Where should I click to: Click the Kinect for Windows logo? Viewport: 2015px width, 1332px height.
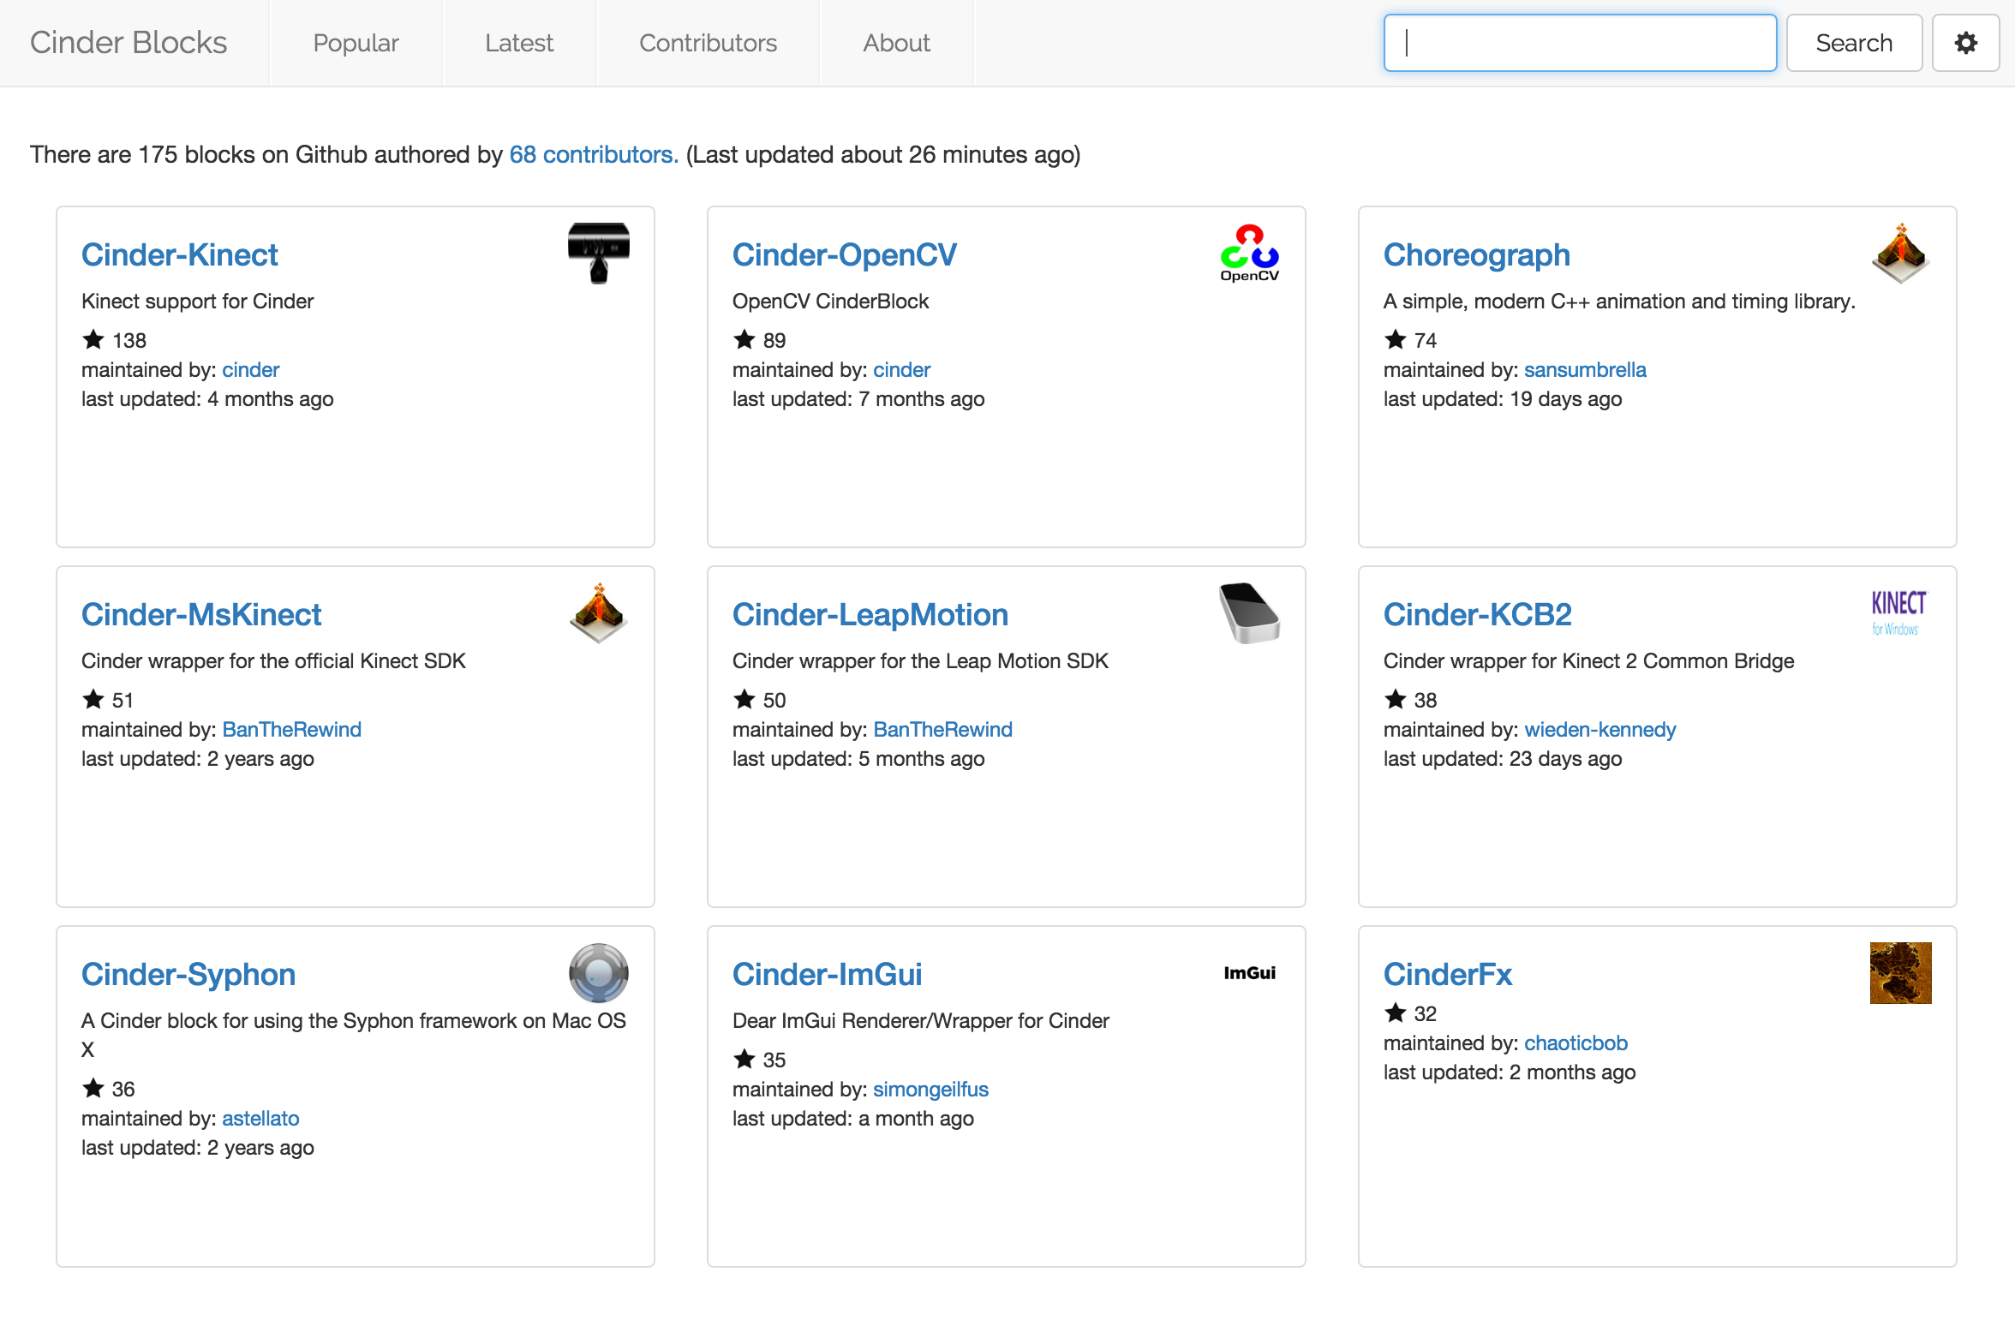point(1898,613)
